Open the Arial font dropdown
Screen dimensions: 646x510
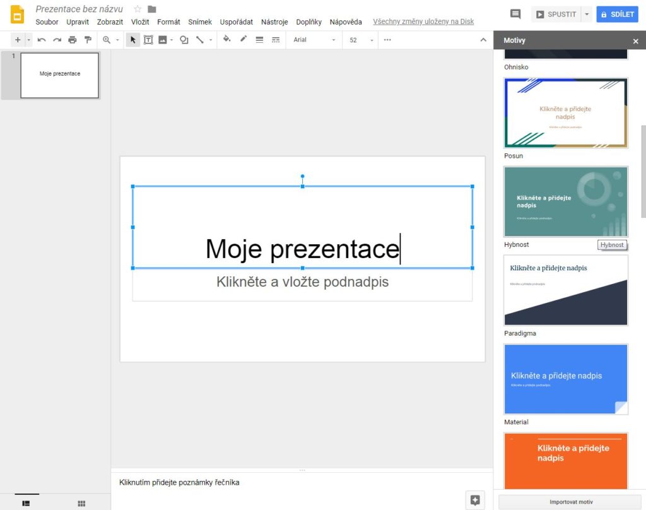[x=315, y=40]
